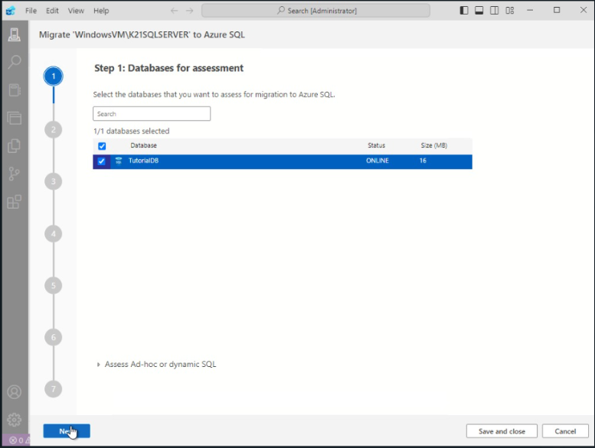Open the Extensions sidebar icon
This screenshot has width=595, height=448.
click(14, 202)
